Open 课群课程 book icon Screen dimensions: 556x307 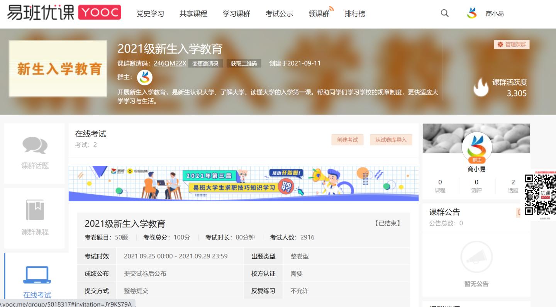click(x=35, y=210)
